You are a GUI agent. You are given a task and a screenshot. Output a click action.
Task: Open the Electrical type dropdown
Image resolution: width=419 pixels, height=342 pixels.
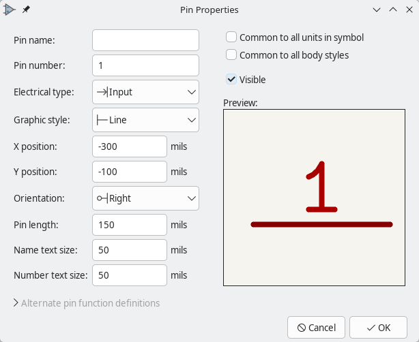click(145, 92)
